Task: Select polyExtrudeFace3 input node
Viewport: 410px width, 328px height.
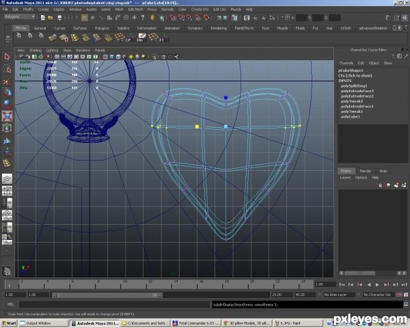Action: click(357, 91)
